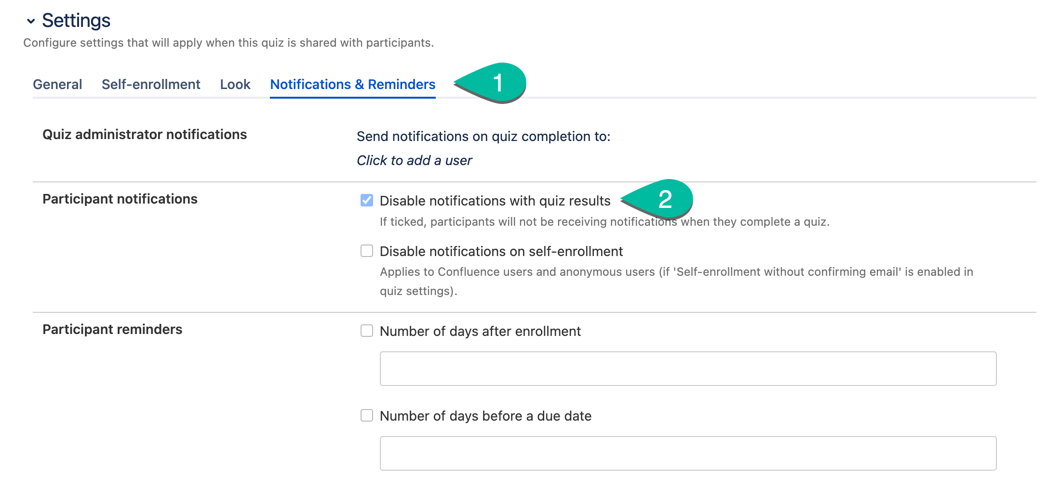The image size is (1046, 488).
Task: Collapse the Settings section chevron
Action: tap(31, 21)
